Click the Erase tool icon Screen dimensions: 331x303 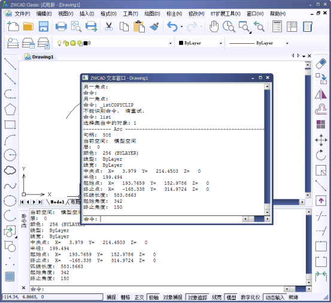tap(321, 64)
